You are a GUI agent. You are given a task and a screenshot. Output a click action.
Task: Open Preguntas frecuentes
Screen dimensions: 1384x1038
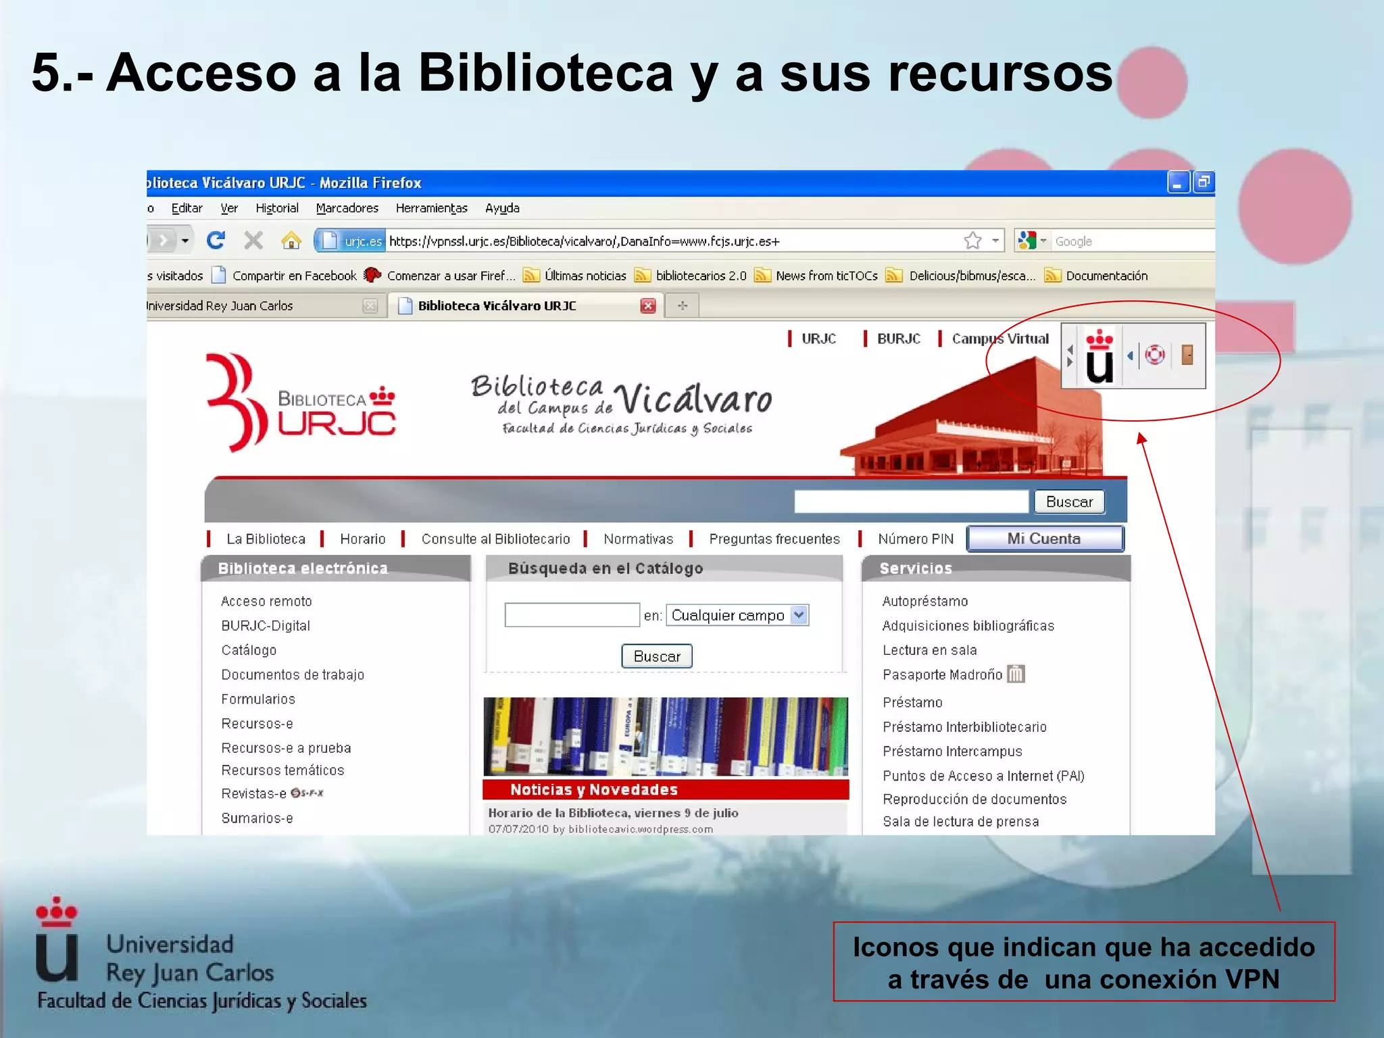click(x=774, y=539)
